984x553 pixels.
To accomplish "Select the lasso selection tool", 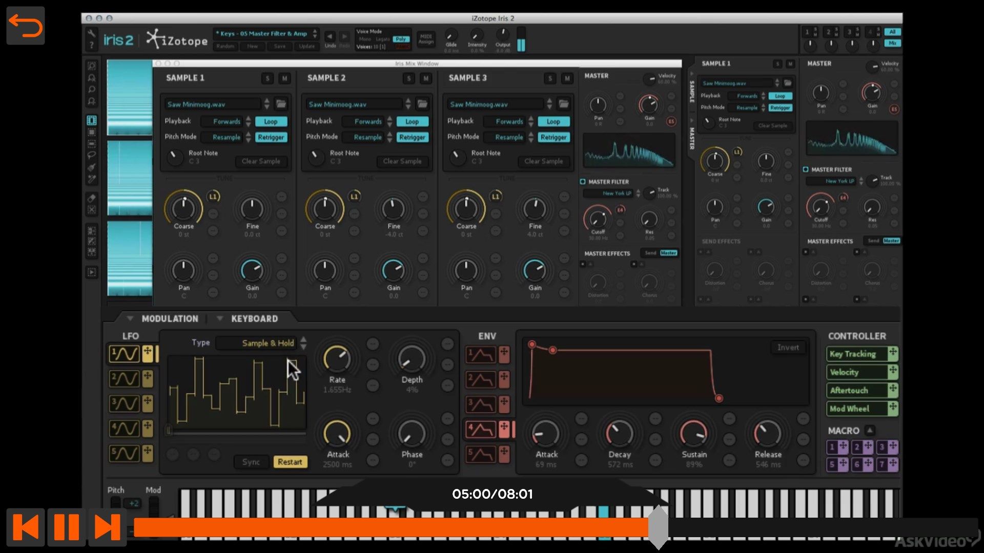I will (x=92, y=155).
